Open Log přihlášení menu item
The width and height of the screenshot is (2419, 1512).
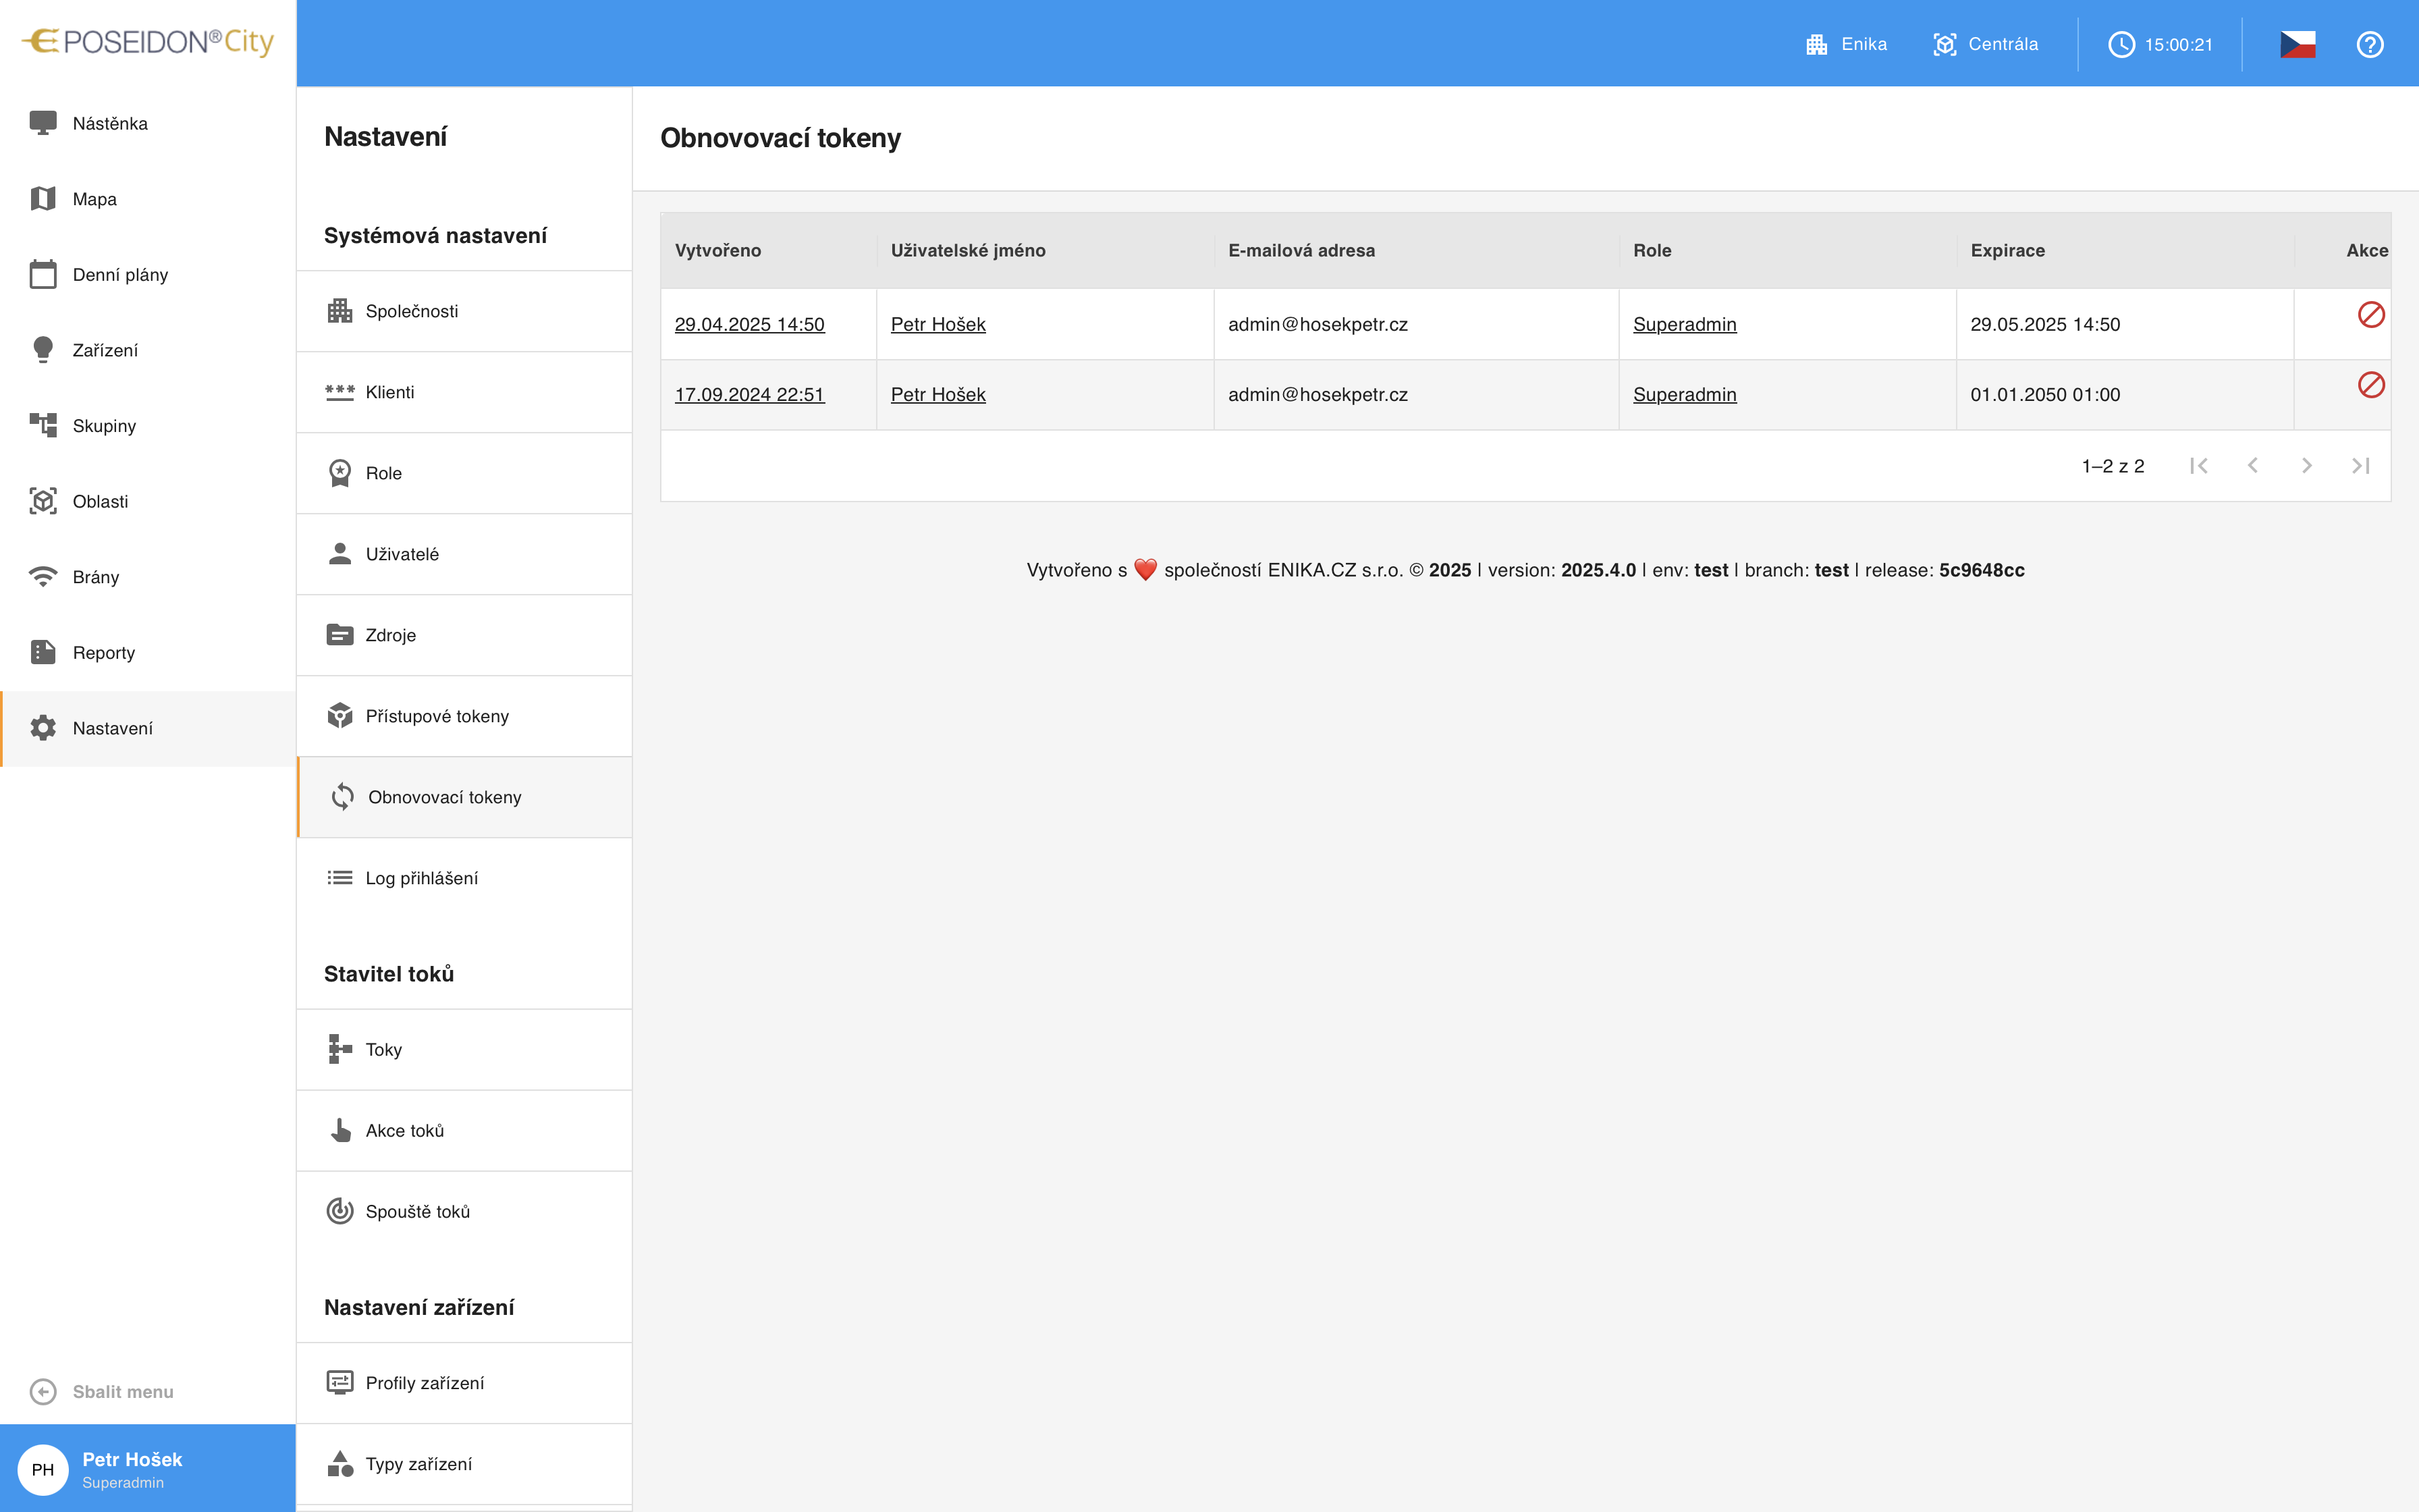[x=465, y=878]
